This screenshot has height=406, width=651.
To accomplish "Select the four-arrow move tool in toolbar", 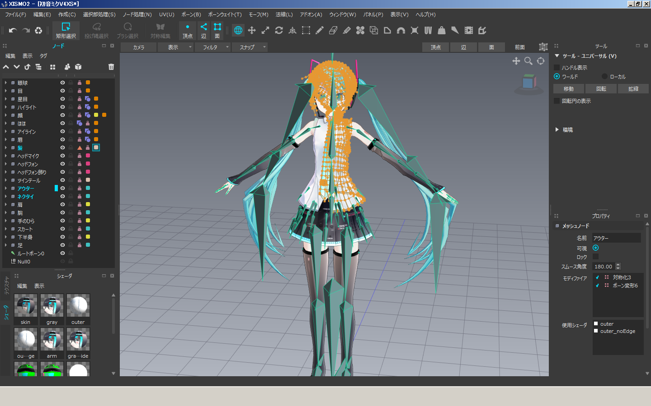I will coord(252,30).
